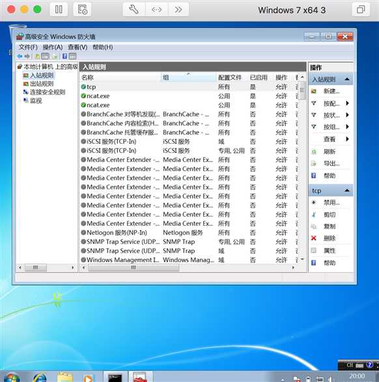This screenshot has height=382, width=379.
Task: Click the language bar CH indicator
Action: [350, 365]
